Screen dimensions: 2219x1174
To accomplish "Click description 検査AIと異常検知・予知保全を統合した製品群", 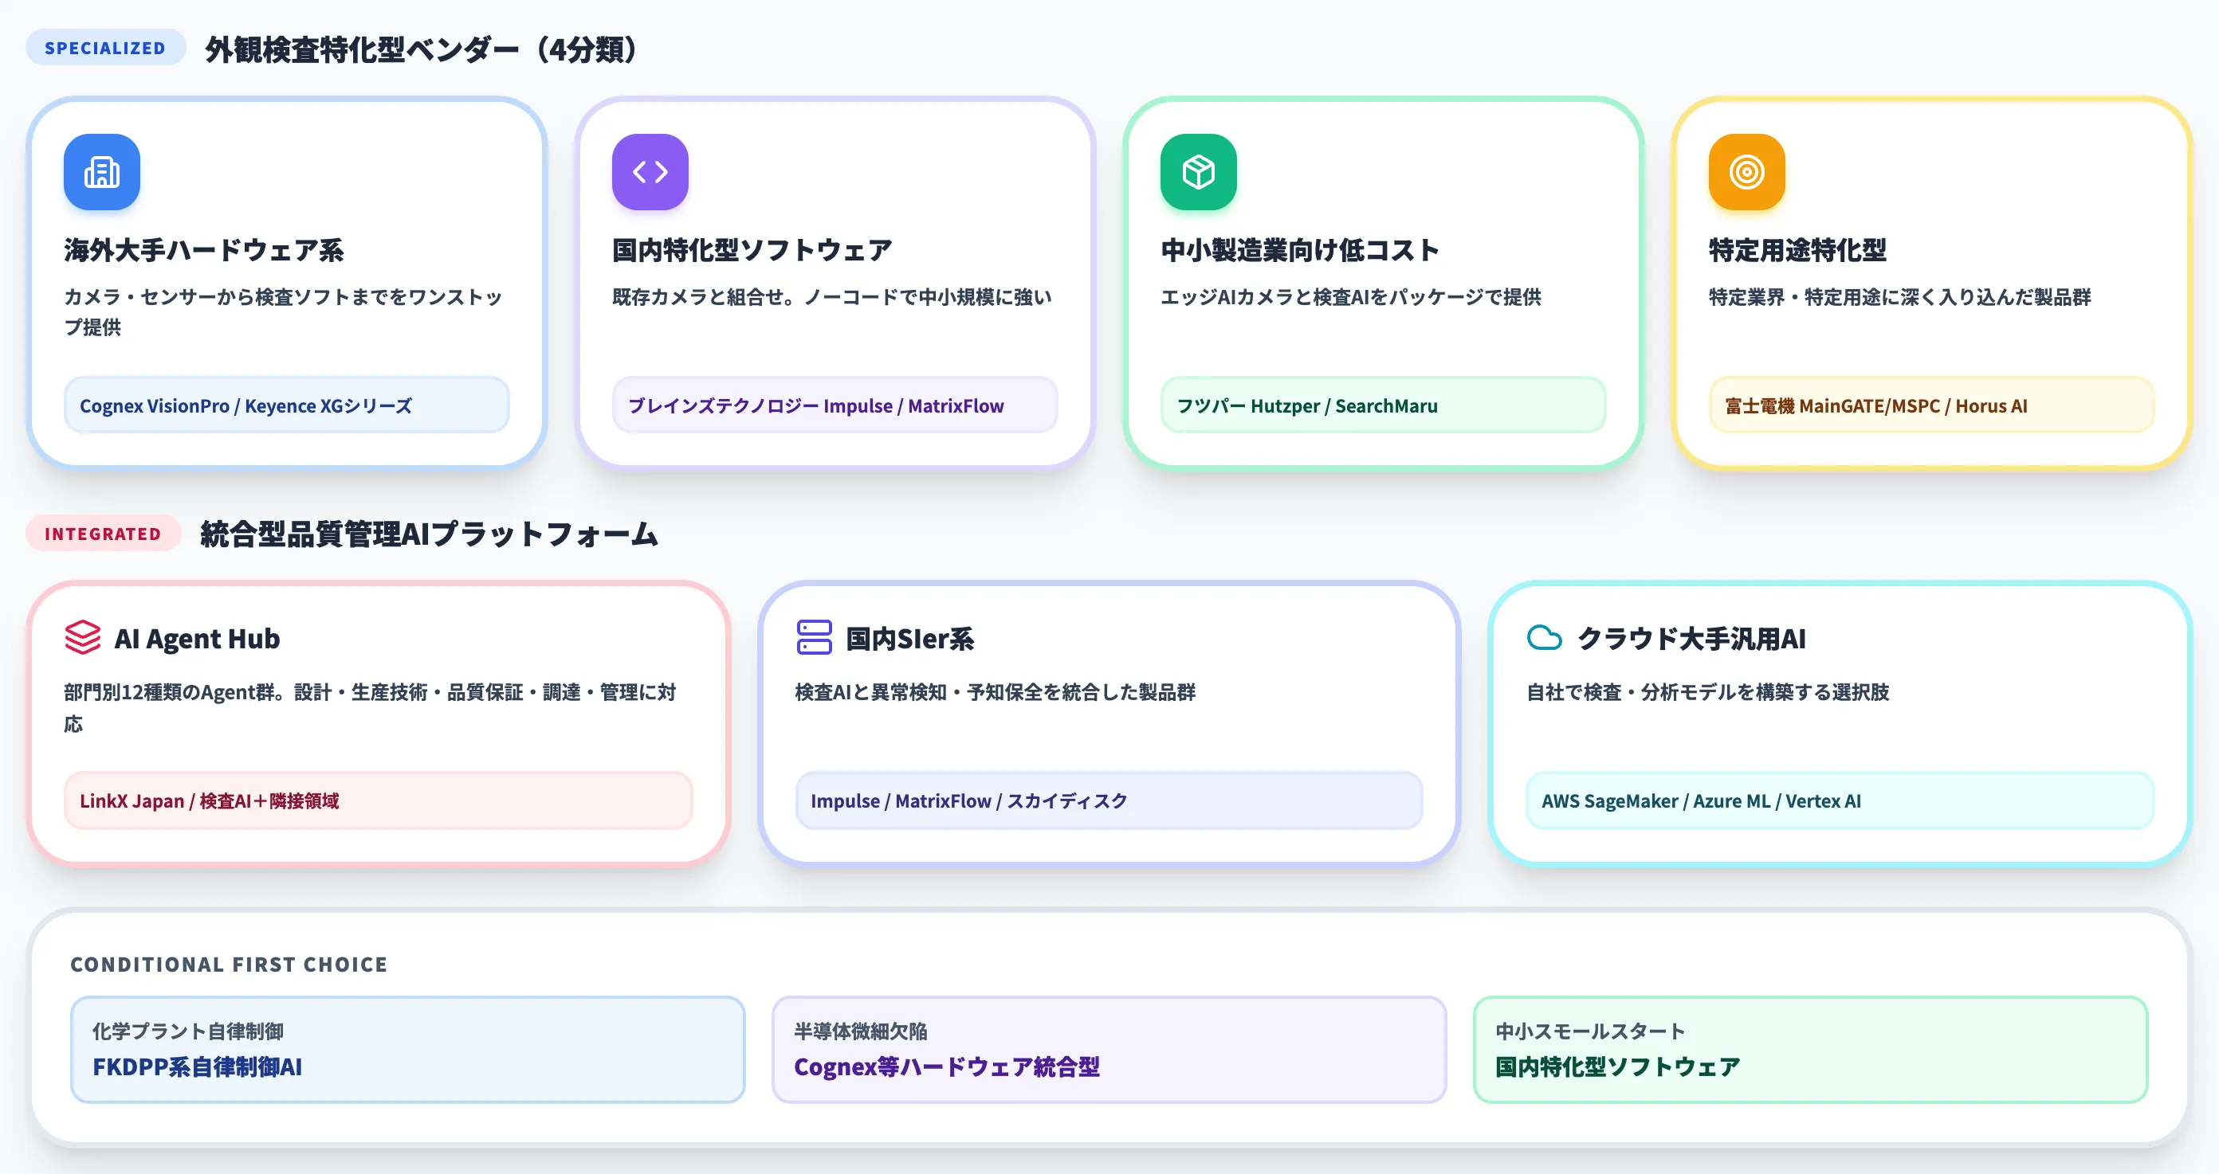I will (995, 692).
